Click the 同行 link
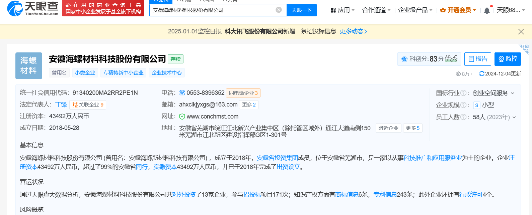The image size is (532, 215). point(142,167)
